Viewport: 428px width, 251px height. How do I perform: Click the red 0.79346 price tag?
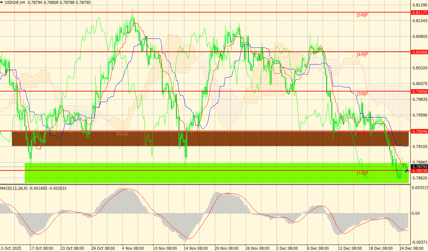point(419,131)
